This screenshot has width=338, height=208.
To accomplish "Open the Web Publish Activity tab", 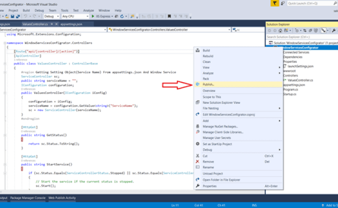I will pos(62,198).
